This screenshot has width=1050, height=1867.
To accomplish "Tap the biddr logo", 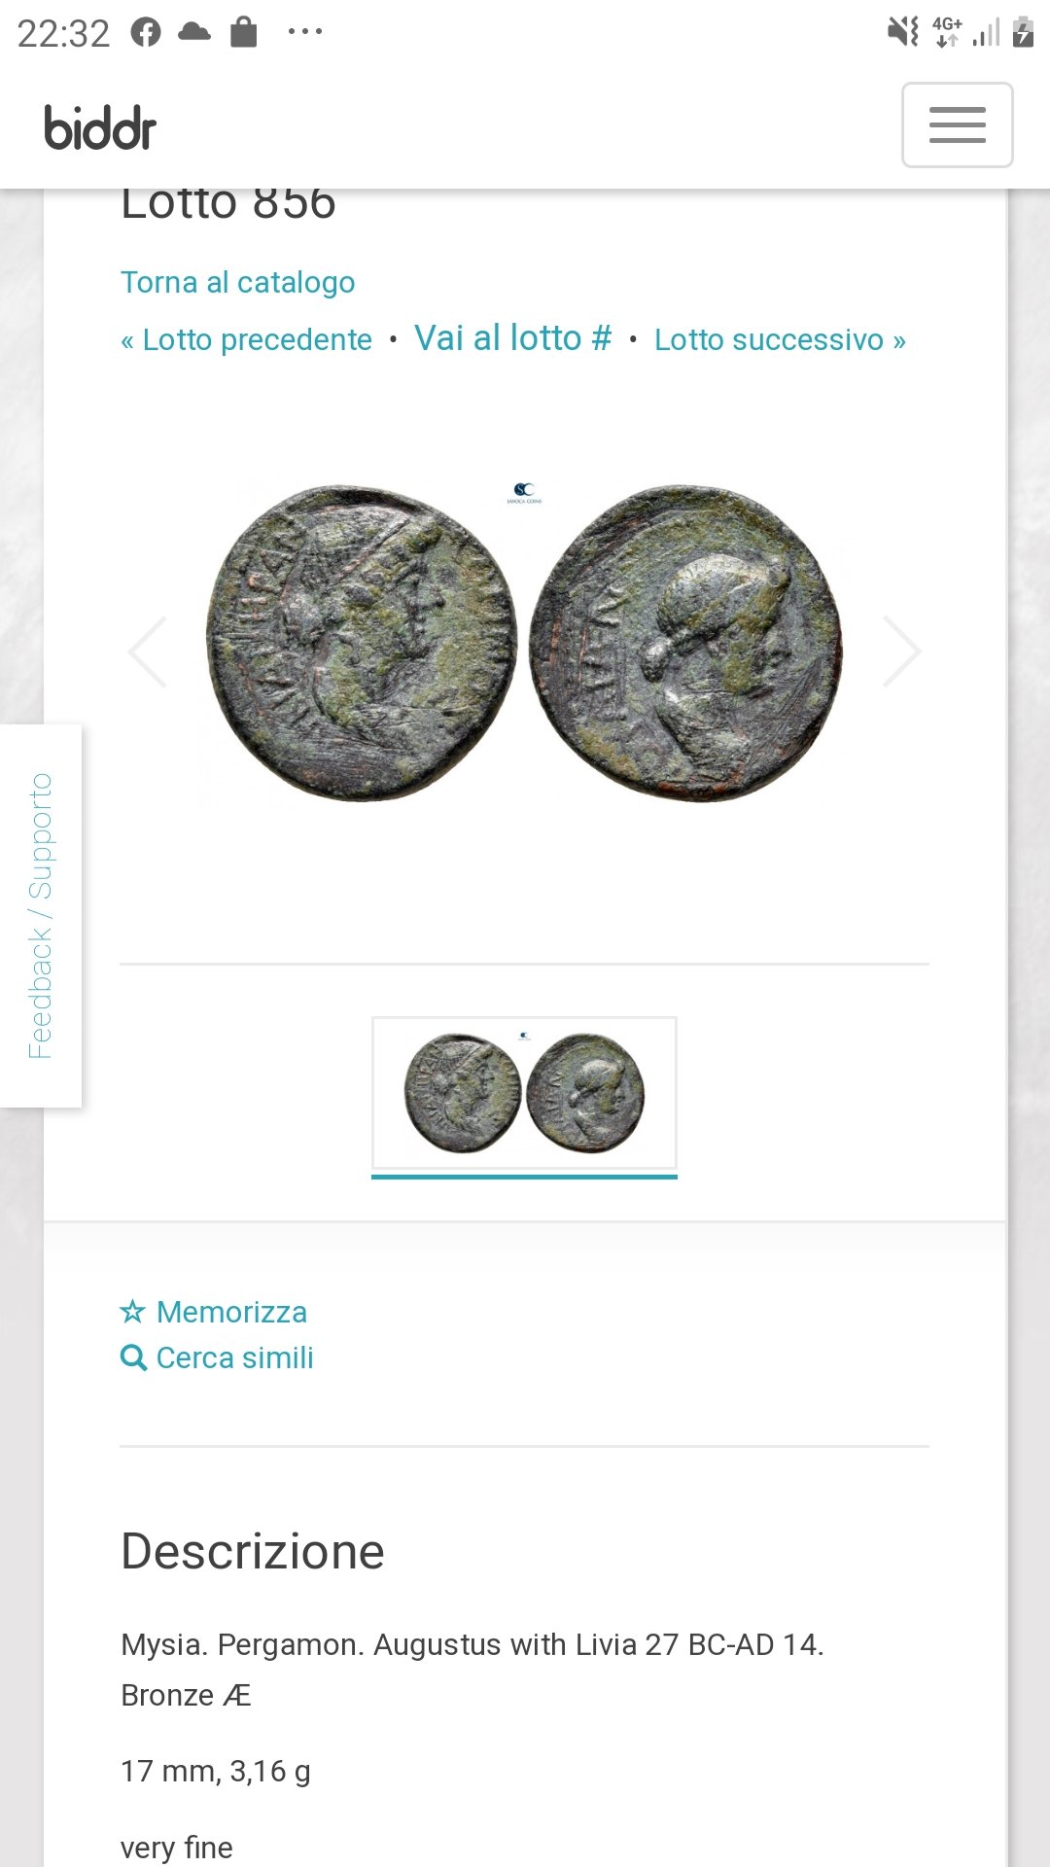I will [x=100, y=127].
